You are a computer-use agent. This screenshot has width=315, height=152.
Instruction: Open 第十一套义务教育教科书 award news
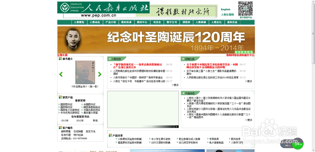click(x=219, y=99)
